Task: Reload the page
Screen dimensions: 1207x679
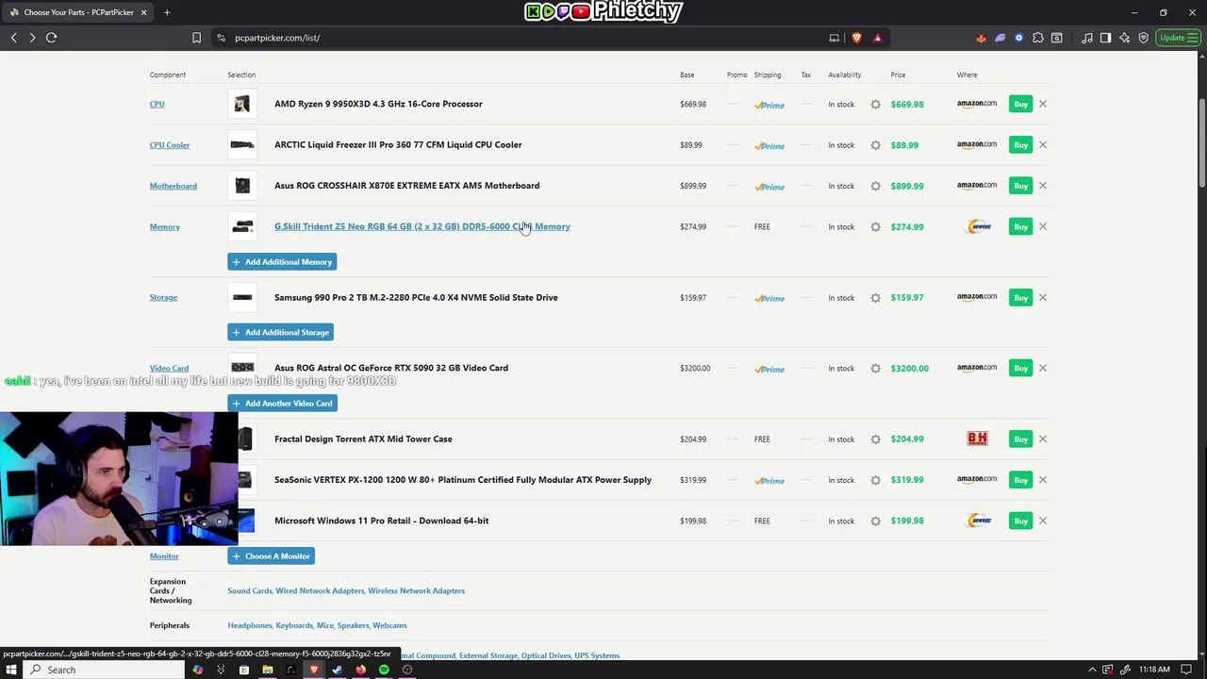Action: pyautogui.click(x=52, y=38)
